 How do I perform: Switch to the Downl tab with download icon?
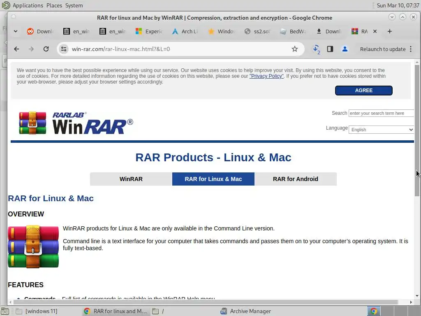click(x=329, y=31)
